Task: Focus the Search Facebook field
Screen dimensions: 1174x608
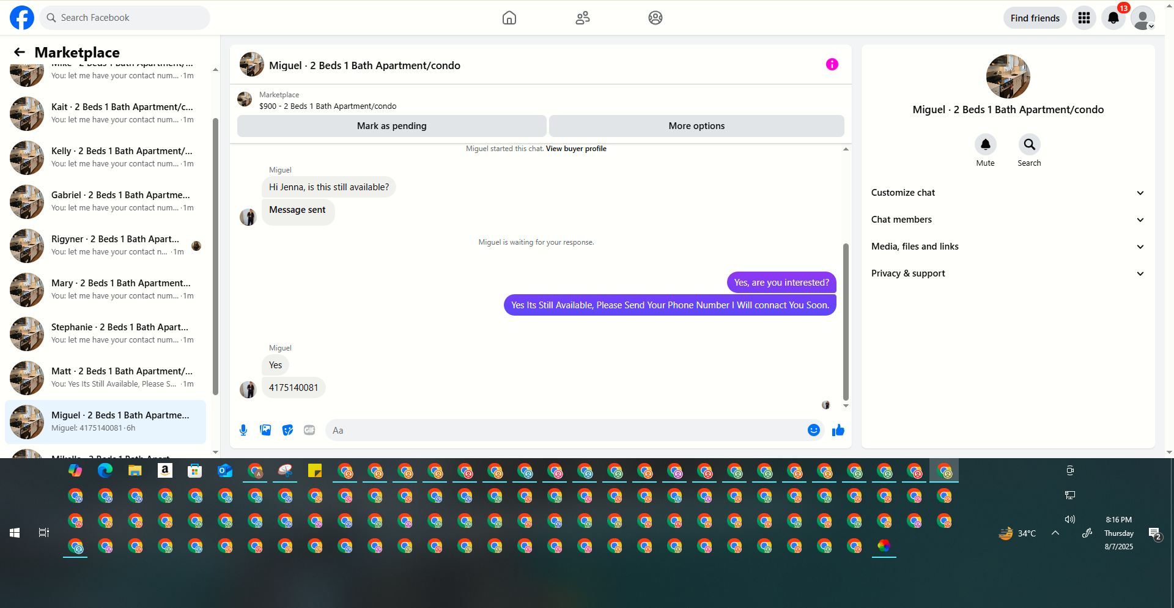Action: tap(125, 18)
